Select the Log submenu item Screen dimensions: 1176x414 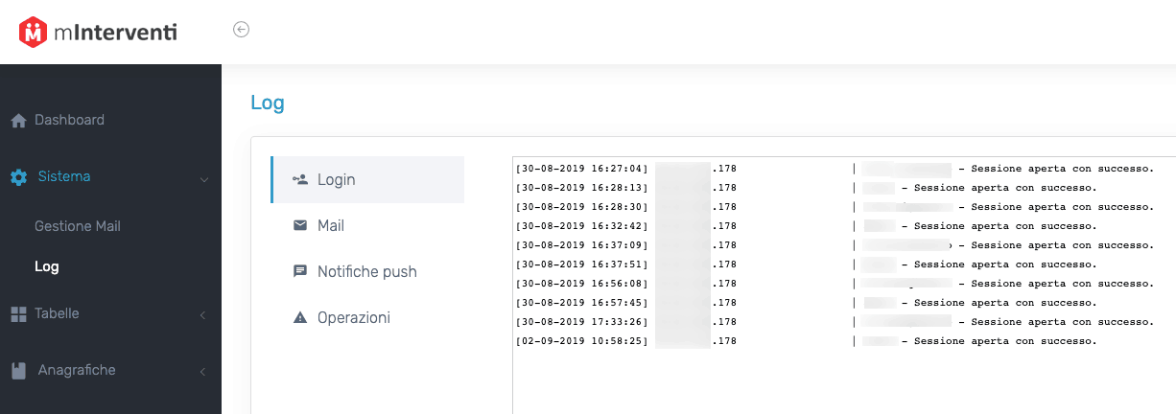(x=47, y=266)
